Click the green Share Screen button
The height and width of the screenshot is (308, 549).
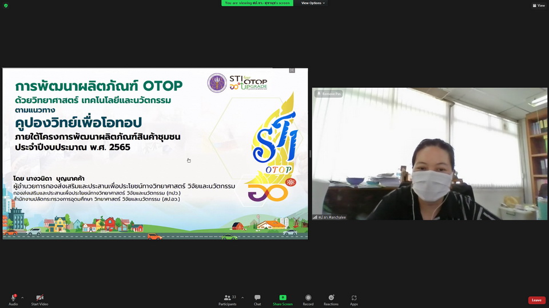pos(283,299)
